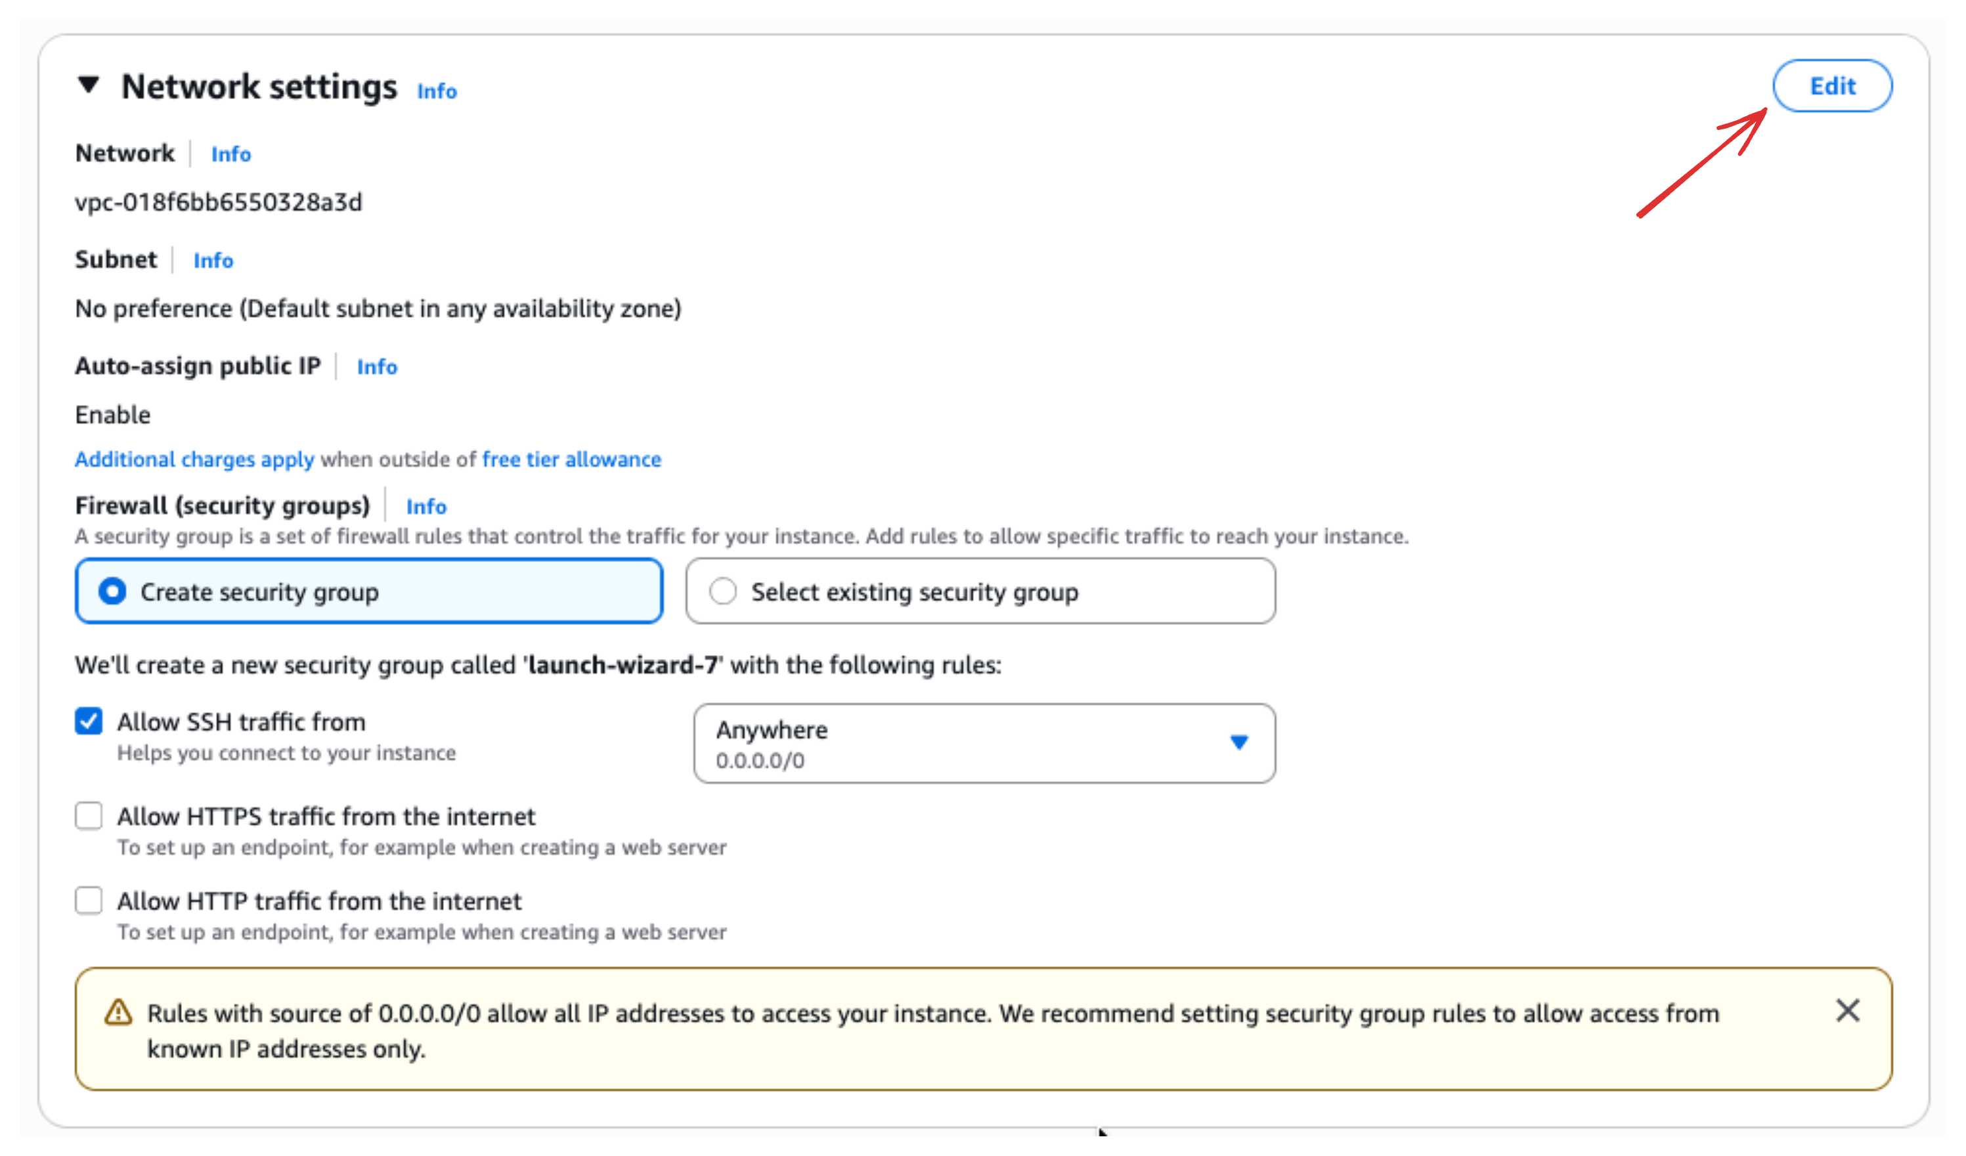
Task: Click the 'launch-wizard-7' security group name
Action: tap(623, 666)
